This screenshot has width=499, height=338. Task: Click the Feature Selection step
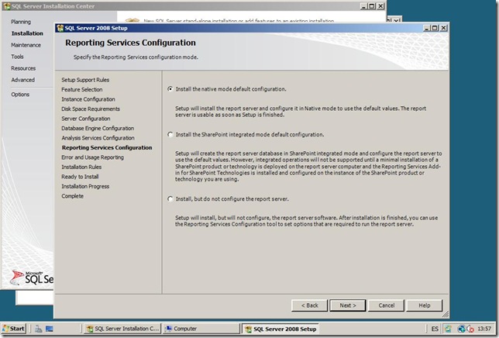tap(82, 89)
